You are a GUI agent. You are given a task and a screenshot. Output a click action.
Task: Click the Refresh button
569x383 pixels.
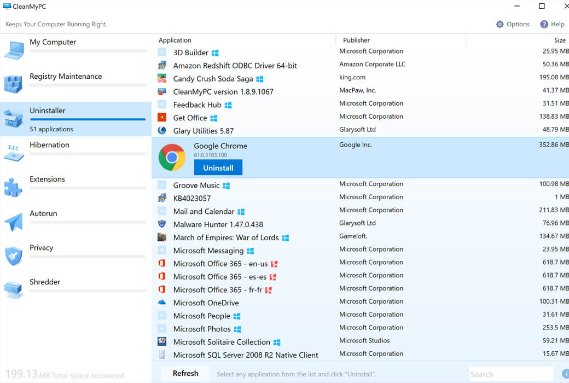pyautogui.click(x=185, y=373)
